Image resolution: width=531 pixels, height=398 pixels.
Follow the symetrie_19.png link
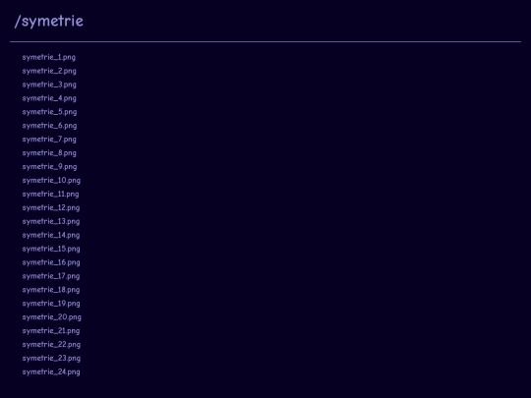coord(51,304)
